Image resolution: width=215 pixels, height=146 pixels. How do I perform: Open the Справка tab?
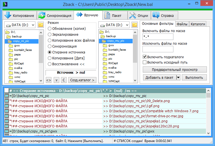164,15
